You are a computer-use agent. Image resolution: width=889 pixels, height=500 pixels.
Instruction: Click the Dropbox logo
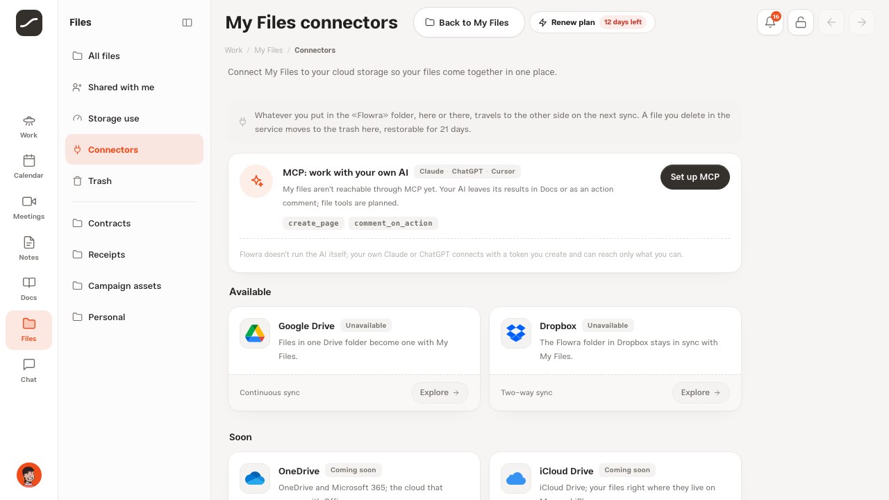point(516,333)
